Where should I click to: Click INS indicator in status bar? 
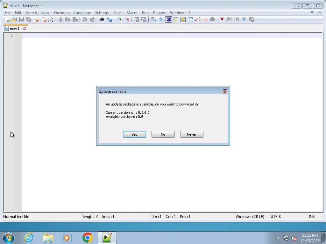click(311, 217)
